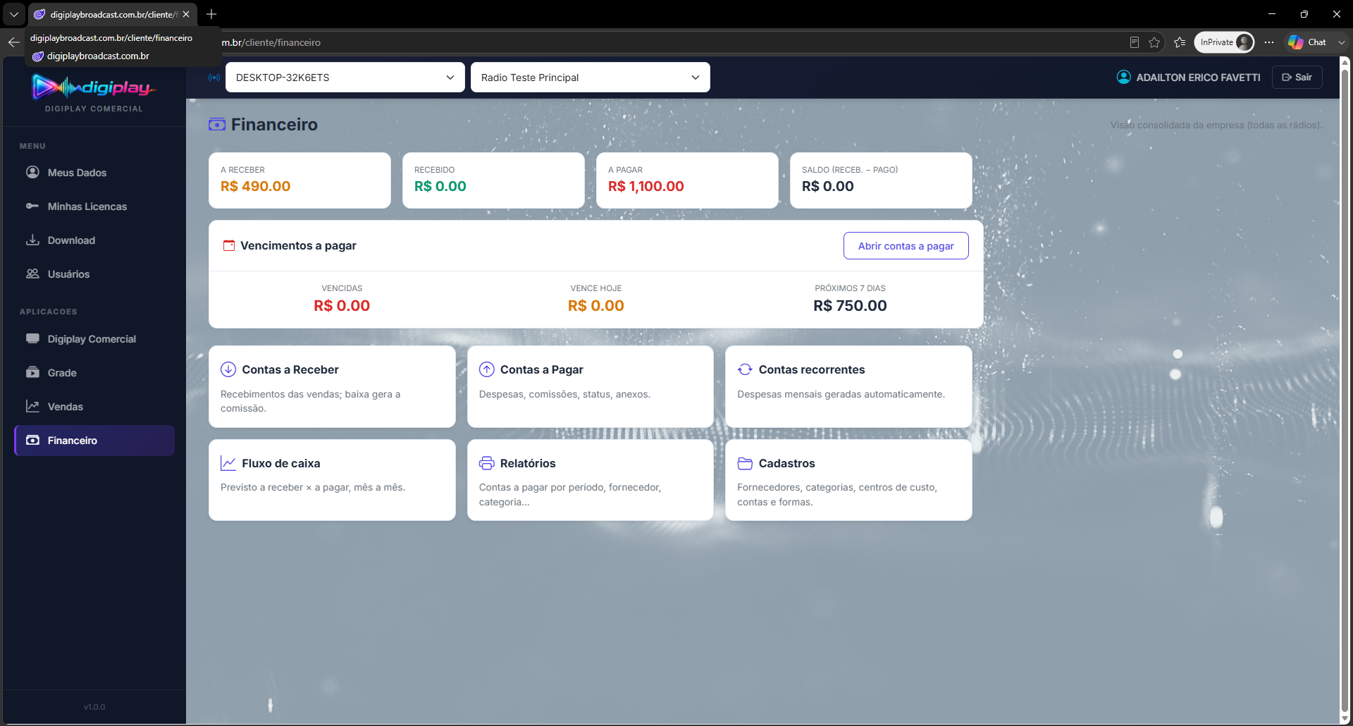Open Grade application item
Viewport: 1353px width, 726px height.
tap(94, 373)
